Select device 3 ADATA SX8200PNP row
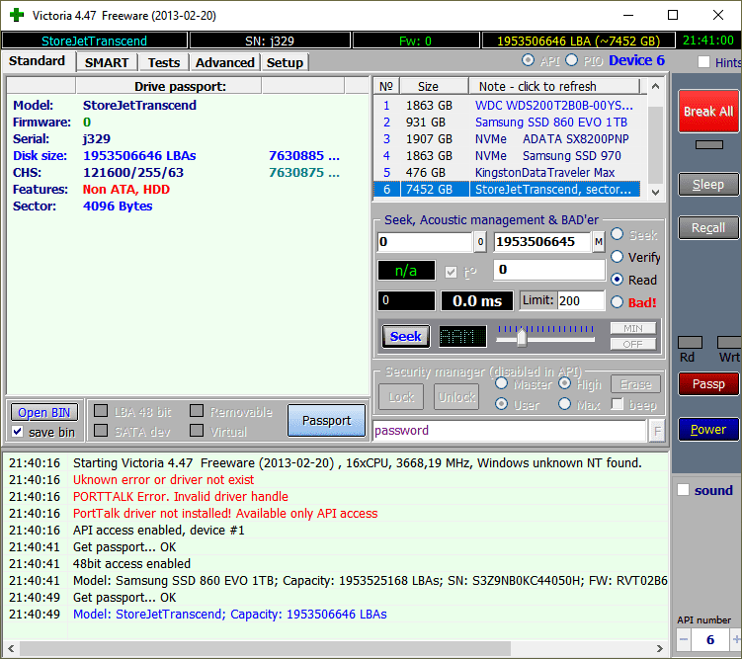This screenshot has width=742, height=659. (x=507, y=139)
